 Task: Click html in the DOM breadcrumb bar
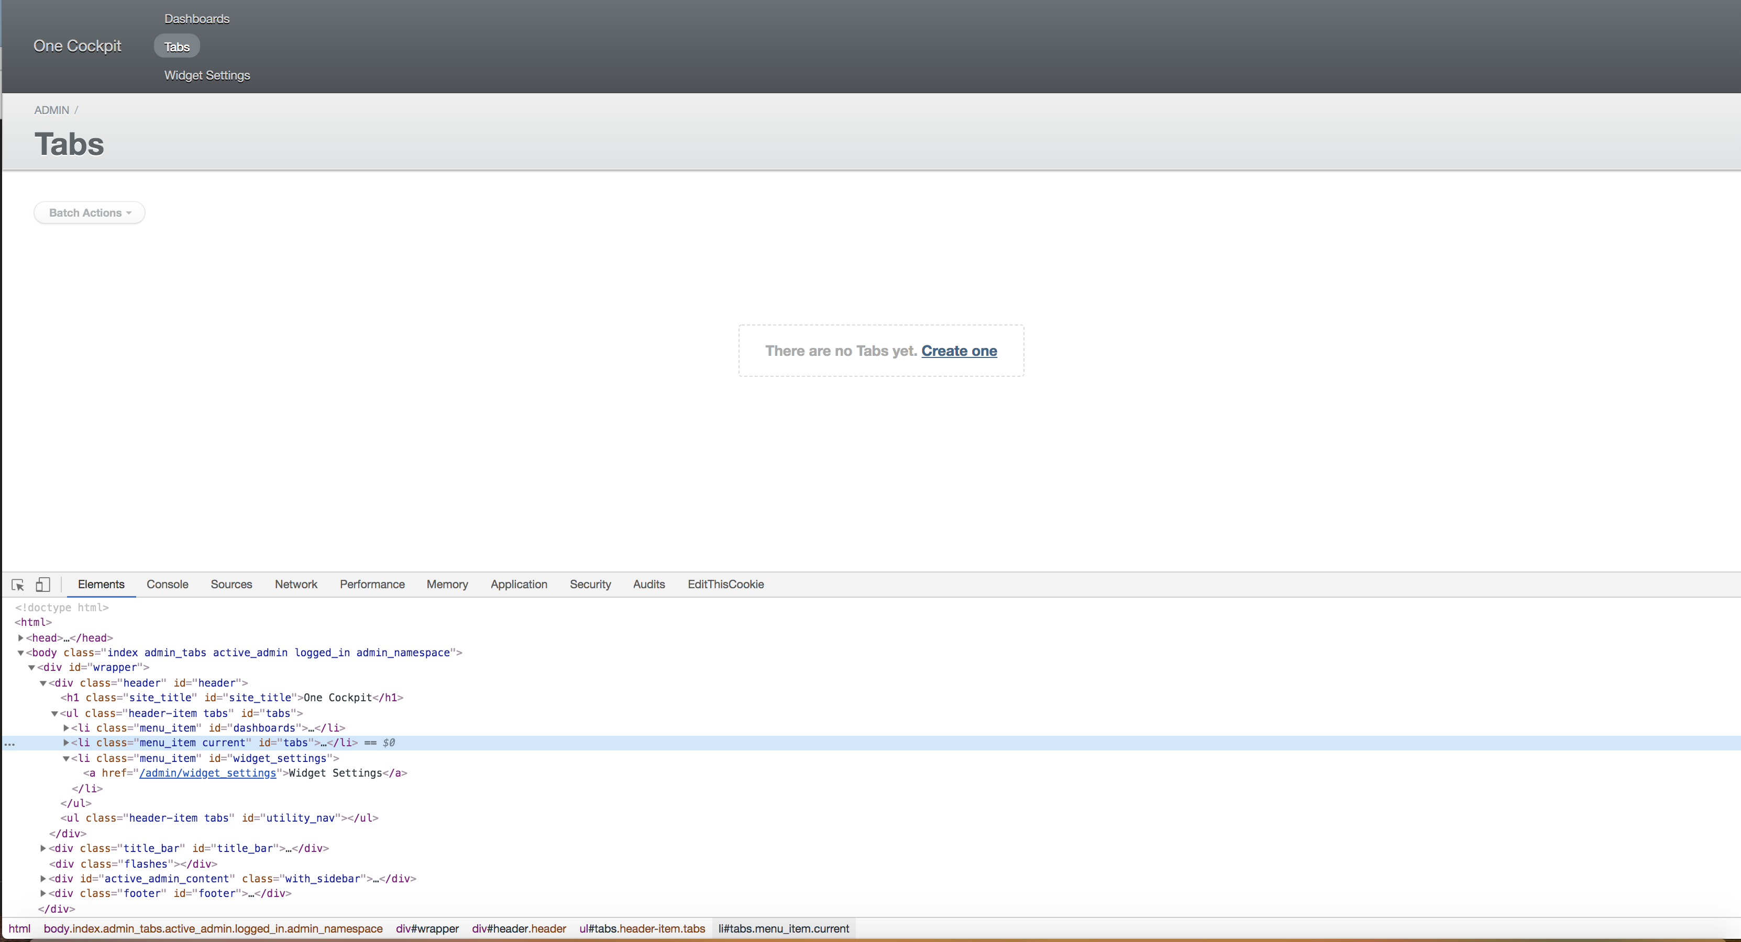click(x=19, y=928)
